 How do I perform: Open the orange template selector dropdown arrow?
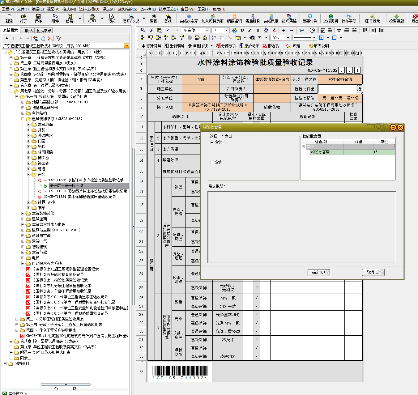click(x=126, y=46)
